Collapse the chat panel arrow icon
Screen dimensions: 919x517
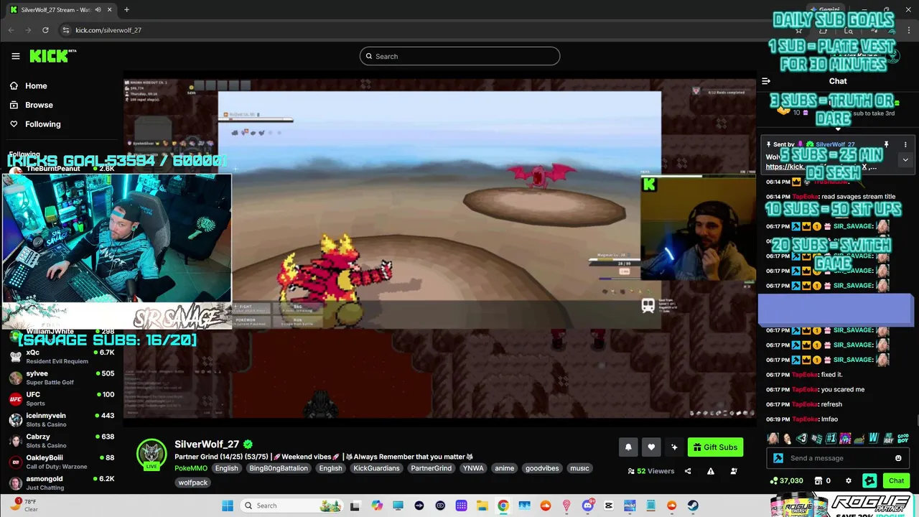(x=766, y=81)
